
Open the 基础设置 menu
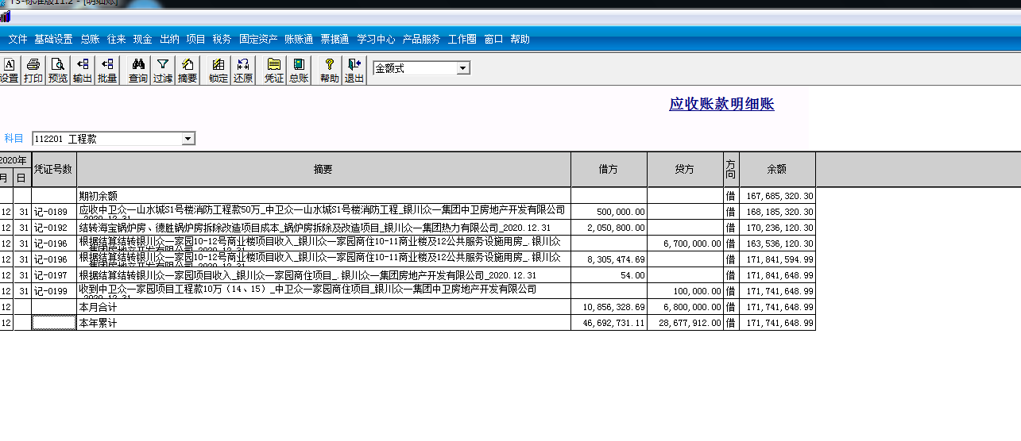coord(53,39)
